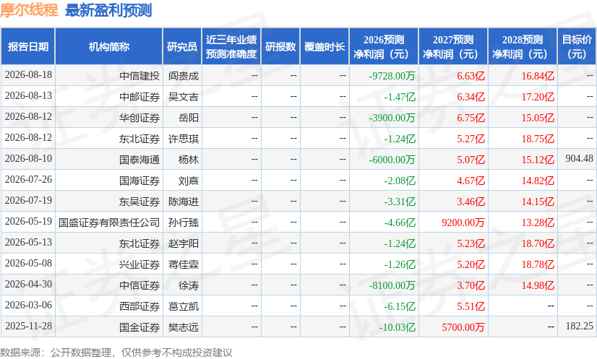Click analyst name 吴文吉
Screen dimensions: 597x359
pos(184,97)
